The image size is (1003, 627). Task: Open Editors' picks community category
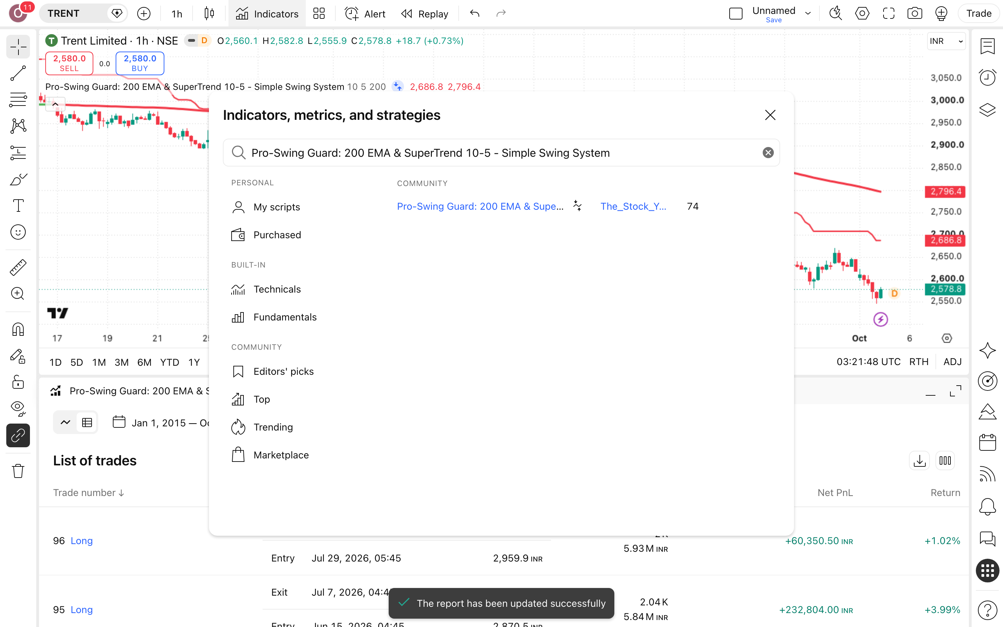coord(272,371)
